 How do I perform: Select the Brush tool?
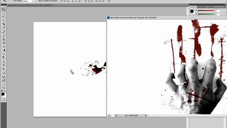[x=4, y=36]
